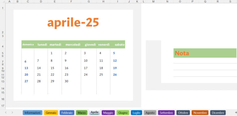The image size is (237, 116).
Task: Select the aprile-25 title
Action: click(x=73, y=22)
